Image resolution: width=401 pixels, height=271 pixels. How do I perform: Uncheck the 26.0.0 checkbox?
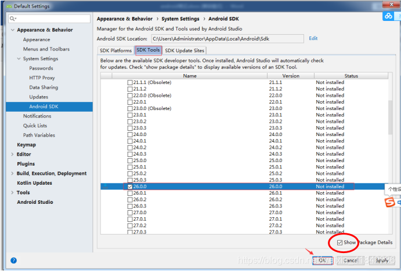point(130,186)
